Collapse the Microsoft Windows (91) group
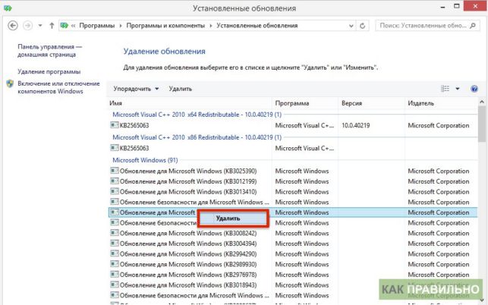The height and width of the screenshot is (305, 488). pyautogui.click(x=145, y=160)
